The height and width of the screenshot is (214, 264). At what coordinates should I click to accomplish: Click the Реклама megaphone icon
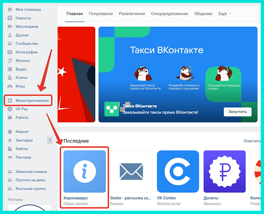(10, 157)
